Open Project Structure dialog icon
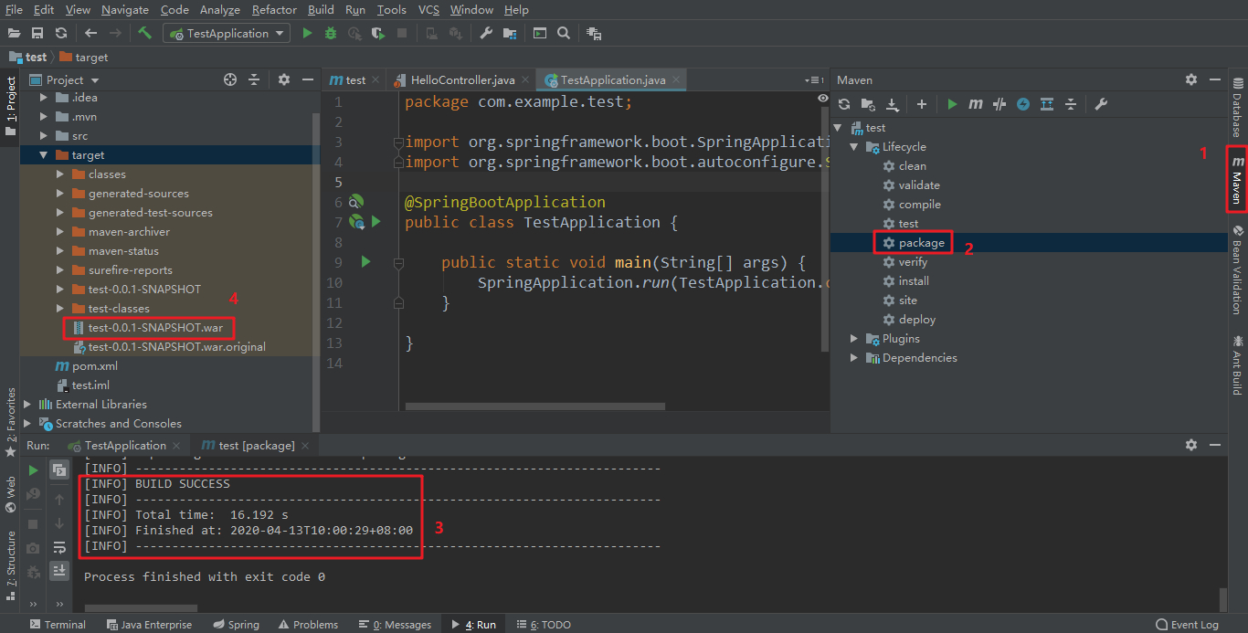Image resolution: width=1248 pixels, height=633 pixels. pos(510,33)
